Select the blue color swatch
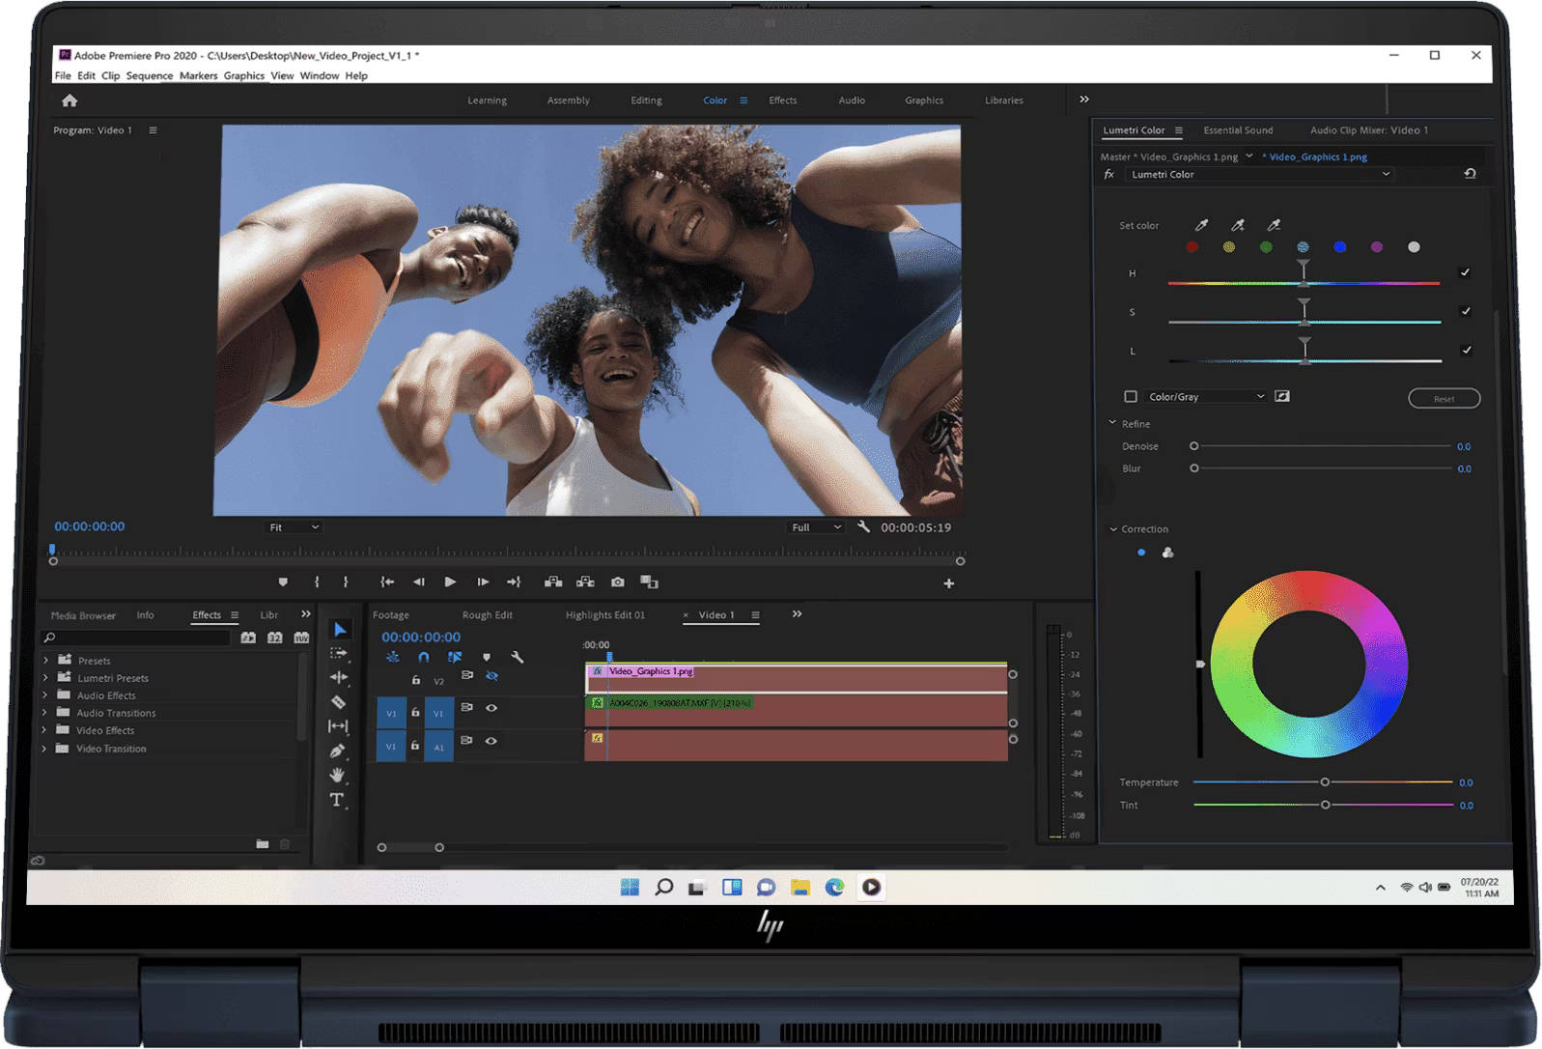The height and width of the screenshot is (1049, 1542). coord(1339,247)
